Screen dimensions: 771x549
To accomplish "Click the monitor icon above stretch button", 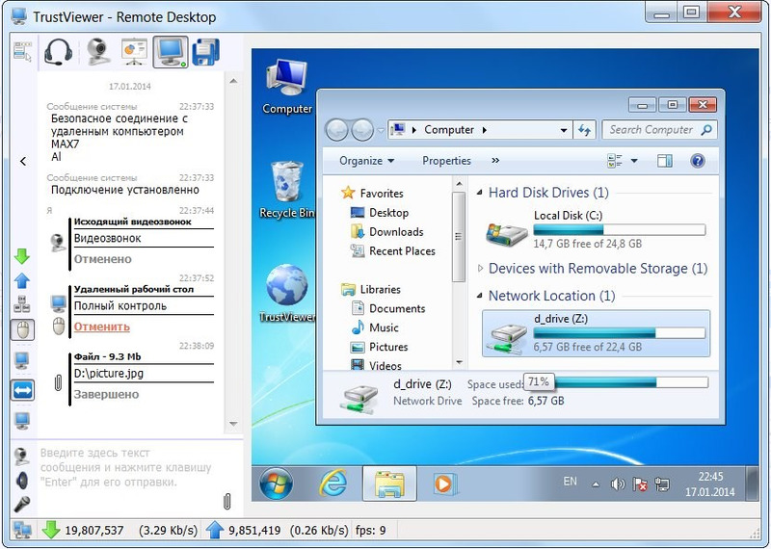I will [21, 361].
